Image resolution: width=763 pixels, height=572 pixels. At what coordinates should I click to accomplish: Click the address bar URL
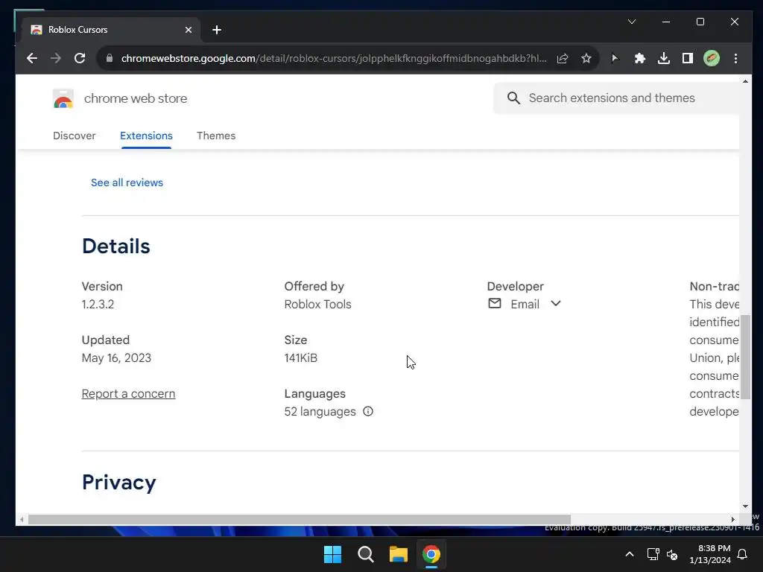(334, 58)
